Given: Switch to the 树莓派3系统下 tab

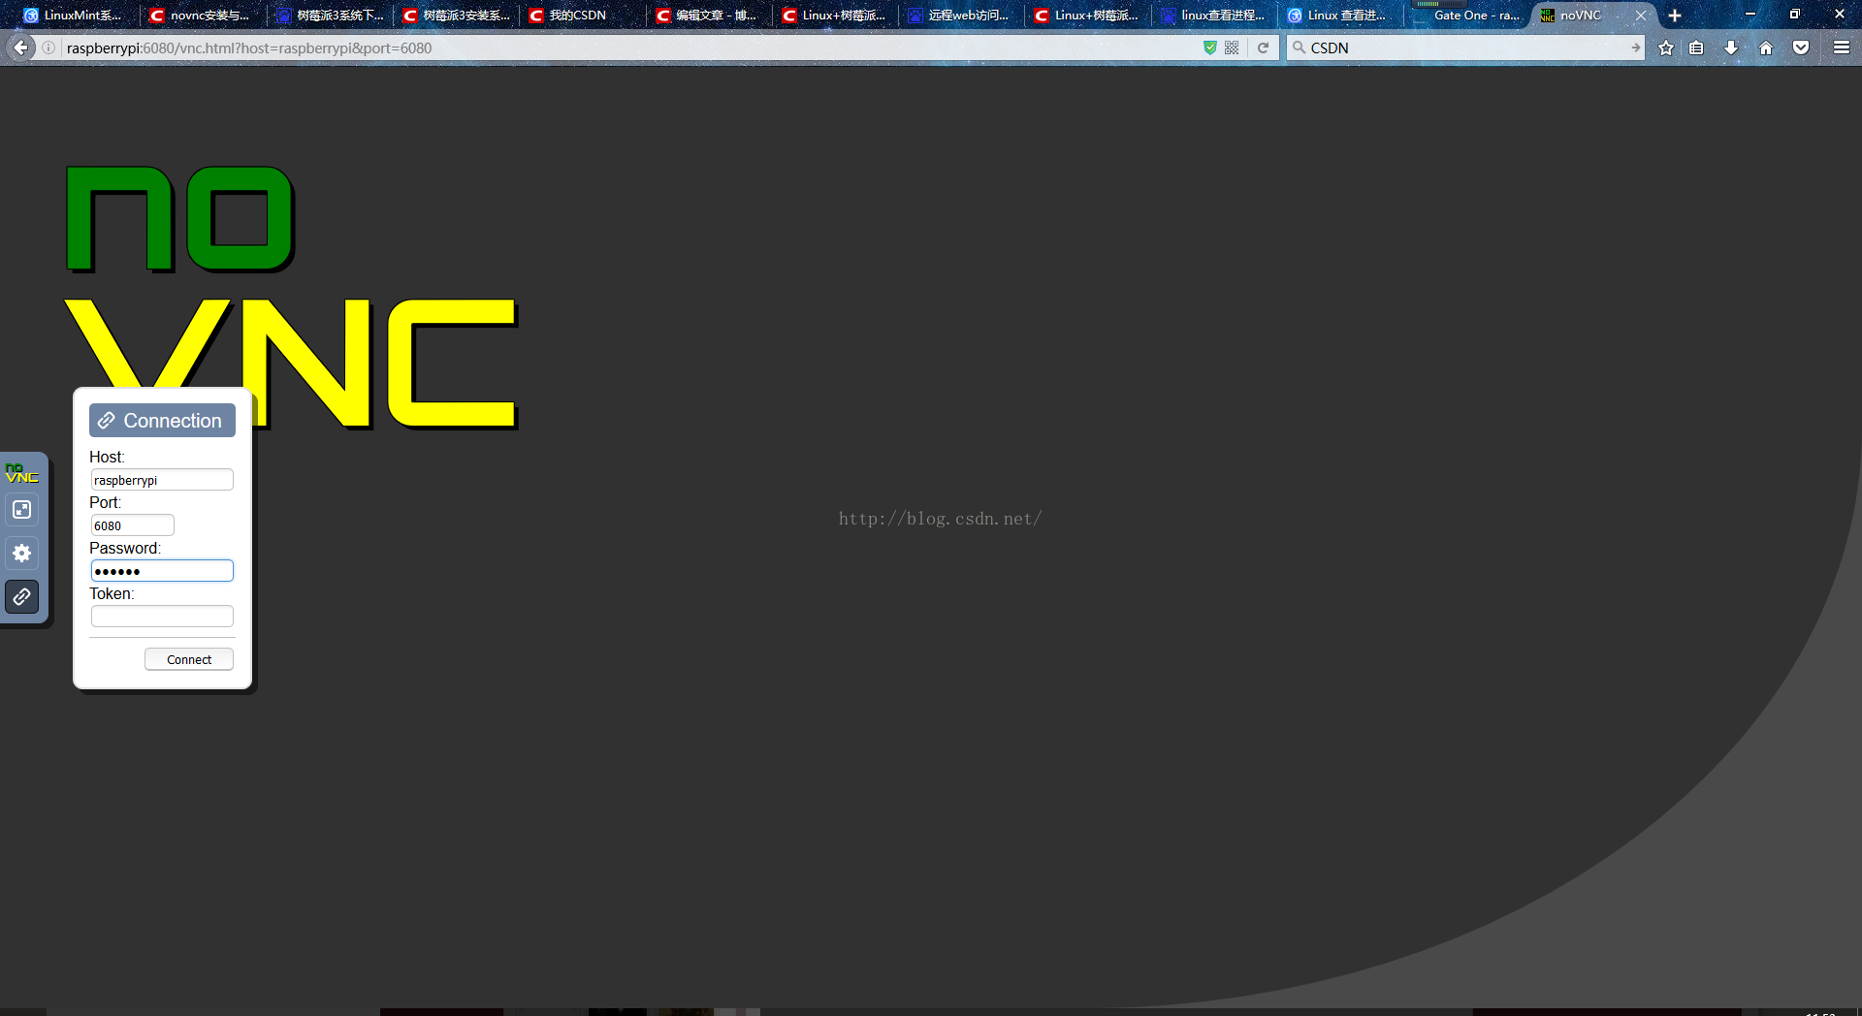Looking at the screenshot, I should (x=331, y=16).
